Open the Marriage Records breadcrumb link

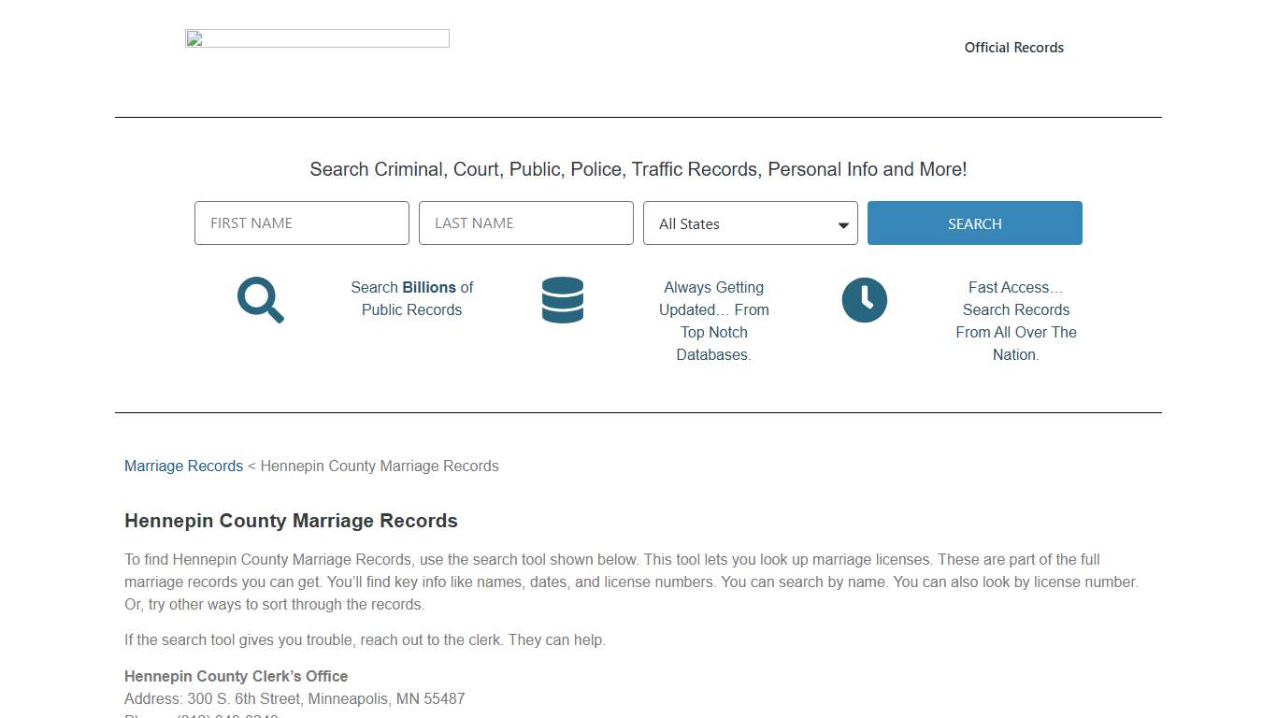[183, 466]
